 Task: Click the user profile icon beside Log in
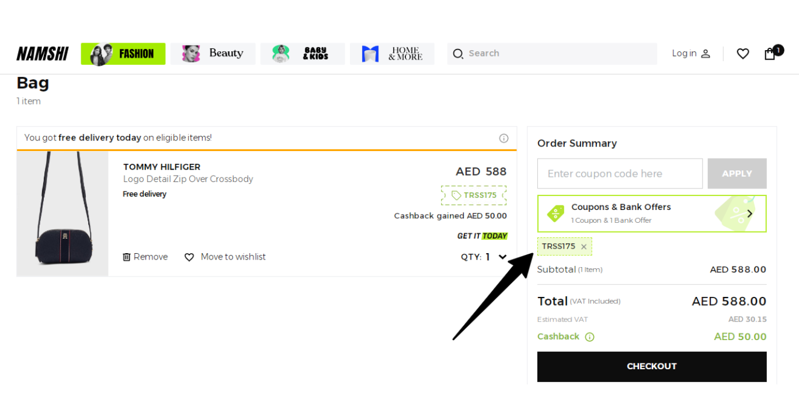pos(706,54)
